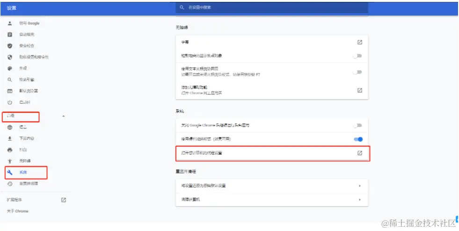Open 关于 Chrome in sidebar
Screen dimensions: 459x231
click(18, 211)
